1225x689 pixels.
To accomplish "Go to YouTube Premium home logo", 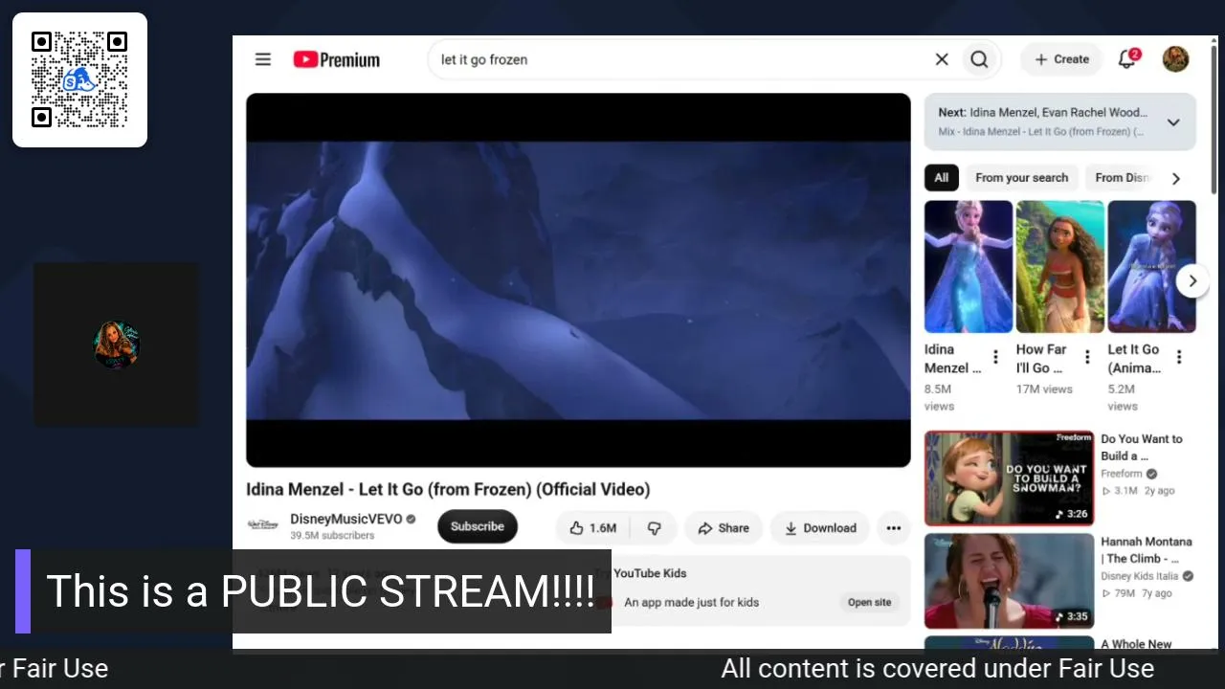I will point(337,59).
